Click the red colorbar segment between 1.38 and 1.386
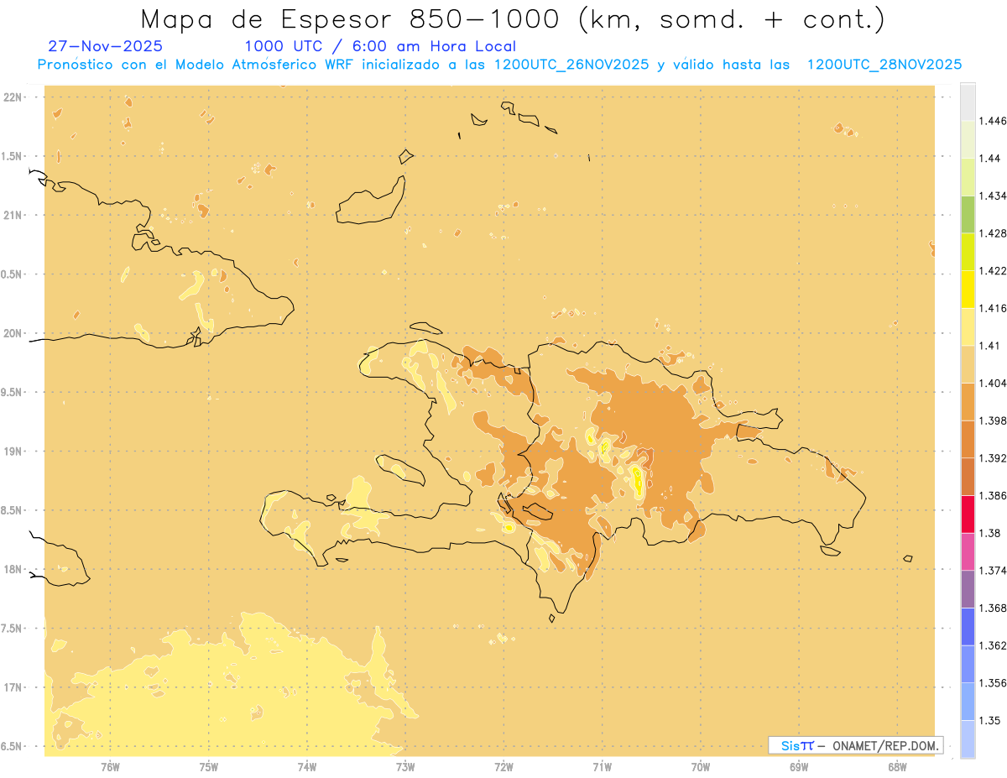 tap(968, 514)
